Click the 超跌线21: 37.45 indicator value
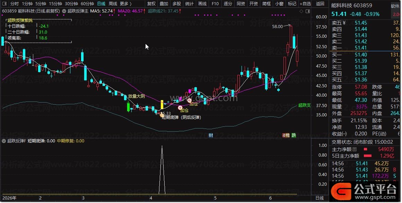402x203 pixels. pyautogui.click(x=163, y=11)
